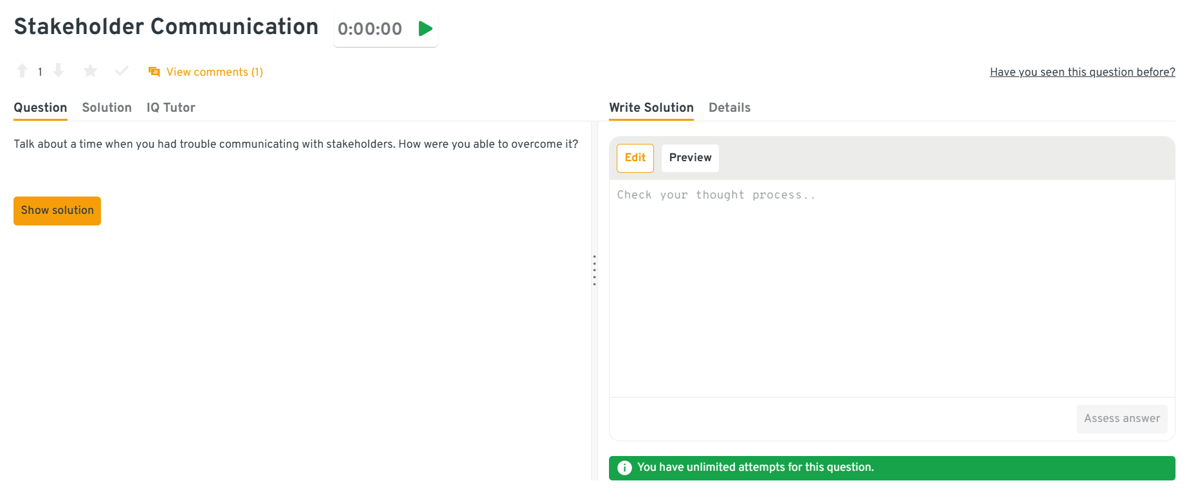Upvote the question with the up arrow
This screenshot has height=492, width=1189.
(x=22, y=71)
